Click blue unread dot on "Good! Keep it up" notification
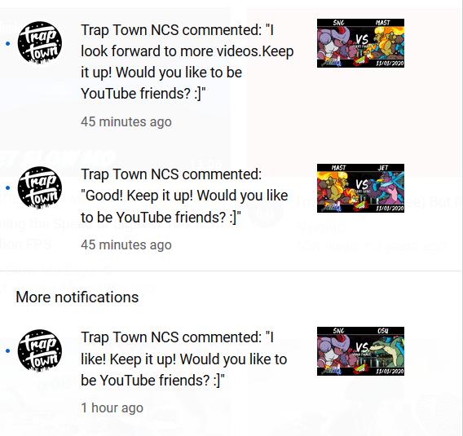Viewport: 463px width, 436px height. pos(8,187)
